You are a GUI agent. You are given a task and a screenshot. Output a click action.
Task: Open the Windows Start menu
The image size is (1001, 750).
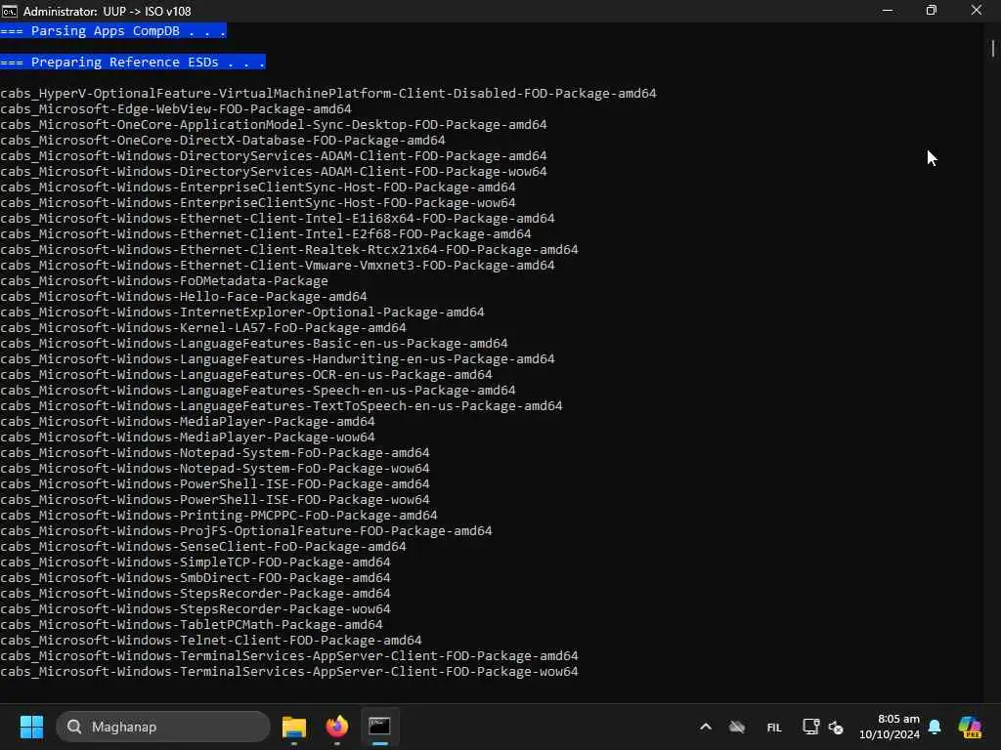pos(31,727)
